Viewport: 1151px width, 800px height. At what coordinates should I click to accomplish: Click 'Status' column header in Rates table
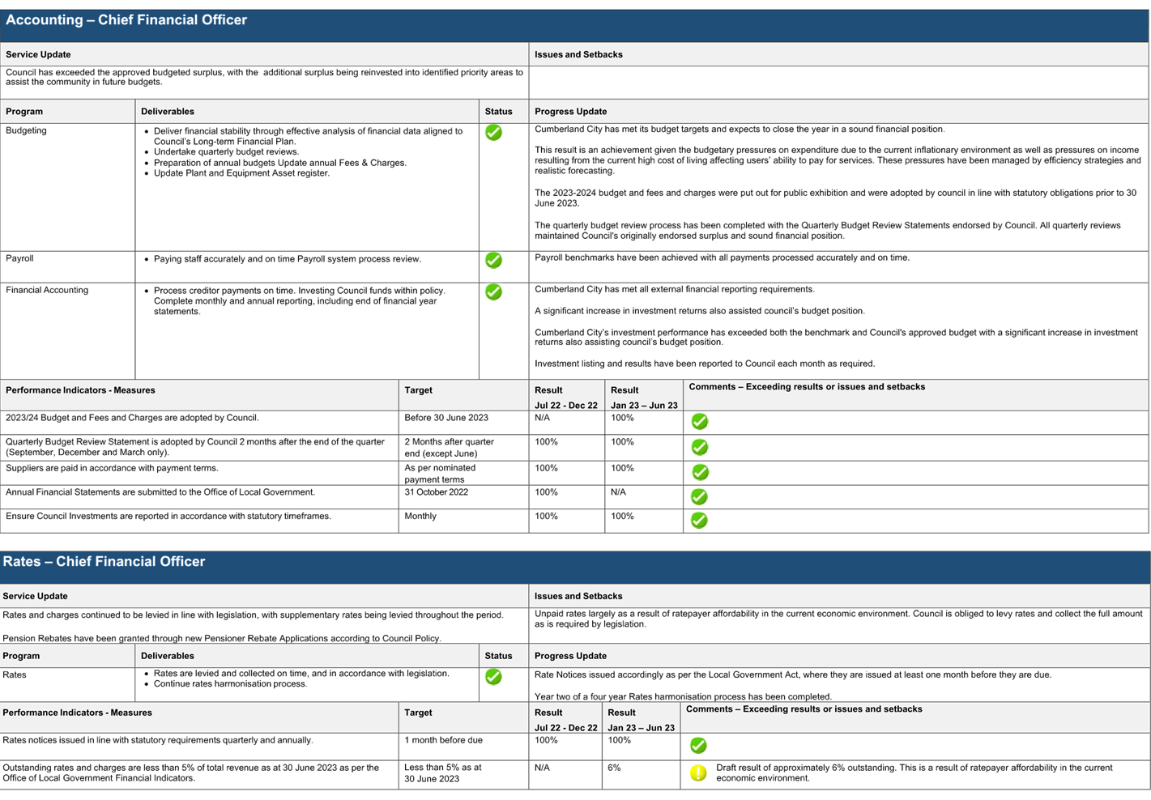(x=498, y=656)
